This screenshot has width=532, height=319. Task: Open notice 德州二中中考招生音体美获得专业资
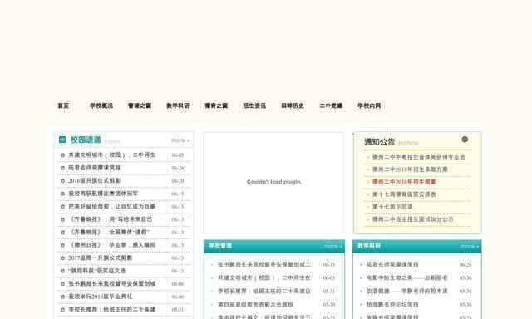click(x=419, y=157)
